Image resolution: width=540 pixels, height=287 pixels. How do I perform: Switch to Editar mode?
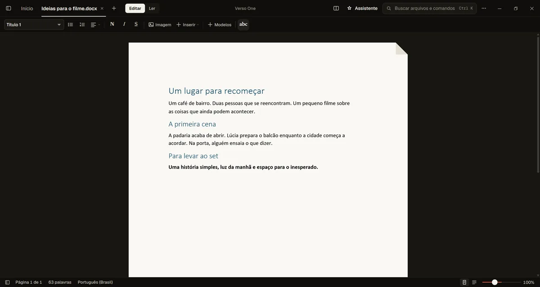(135, 8)
